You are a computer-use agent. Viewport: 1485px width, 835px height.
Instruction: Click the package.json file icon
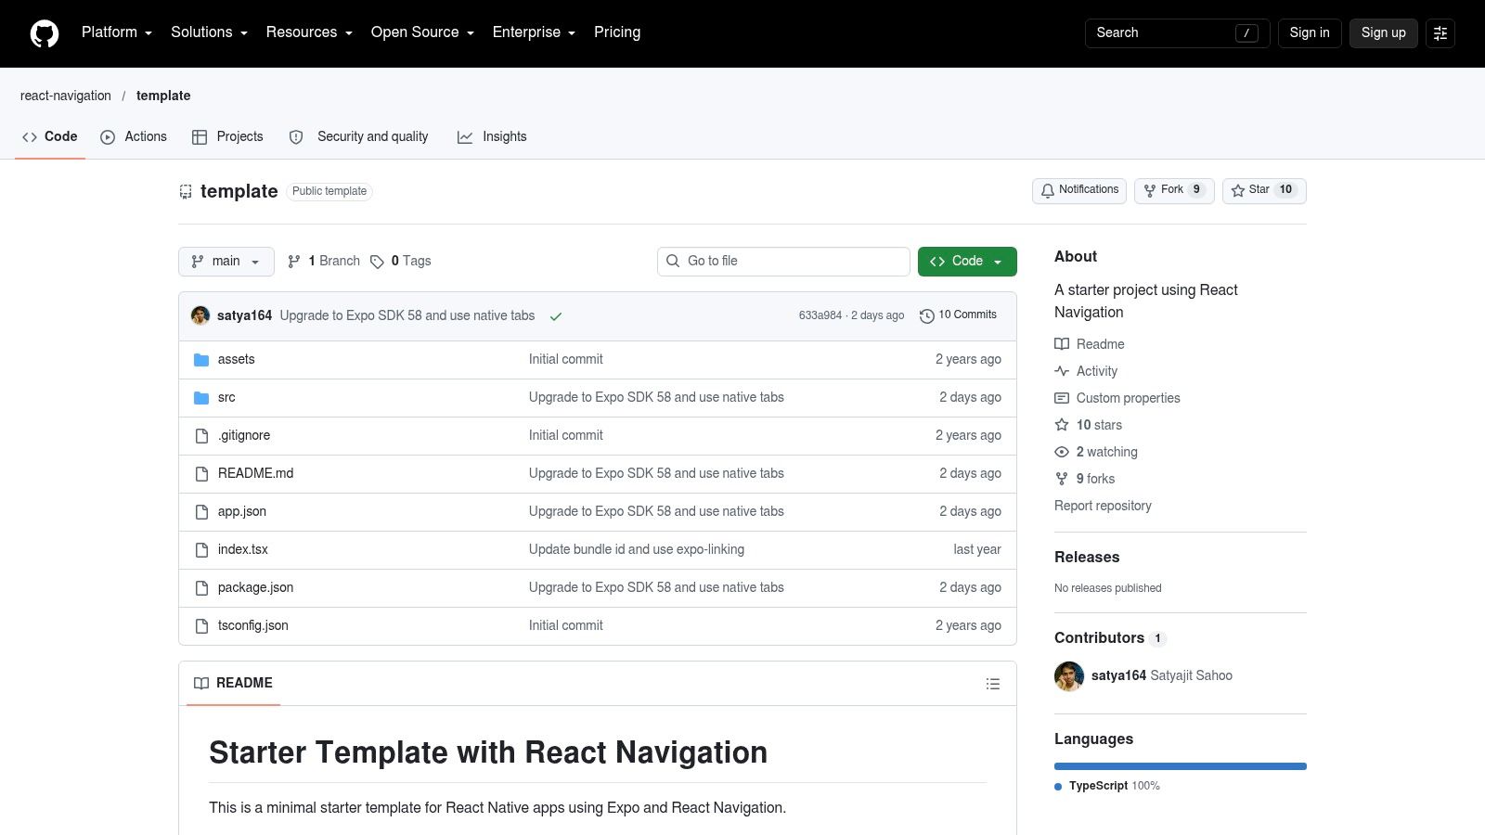click(x=201, y=588)
